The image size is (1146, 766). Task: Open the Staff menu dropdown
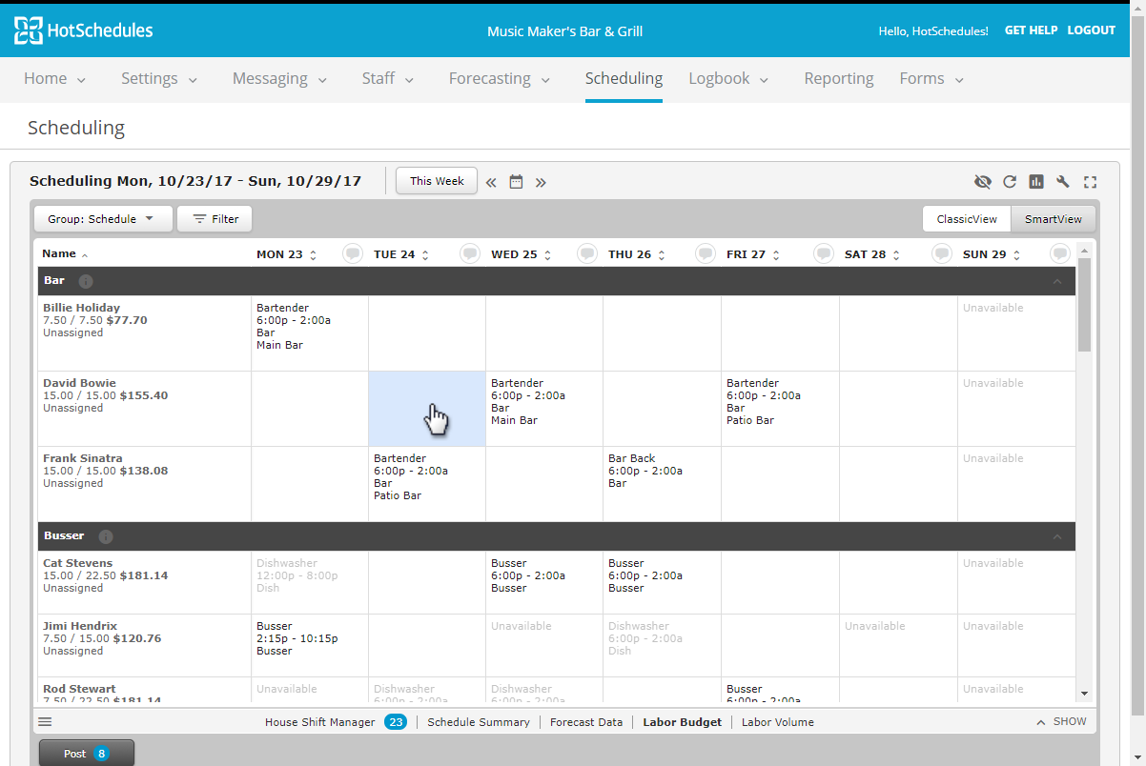388,79
